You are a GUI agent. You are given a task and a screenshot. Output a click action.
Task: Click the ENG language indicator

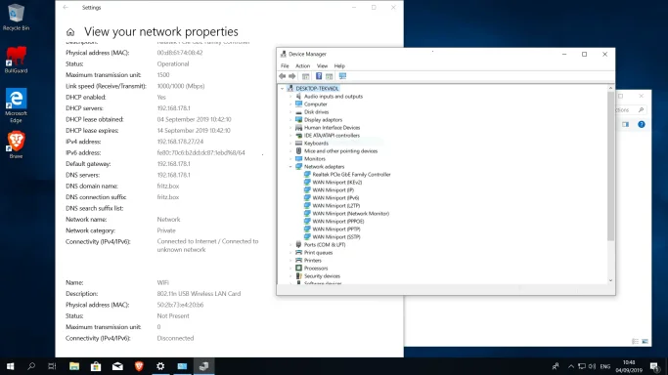[x=605, y=366]
